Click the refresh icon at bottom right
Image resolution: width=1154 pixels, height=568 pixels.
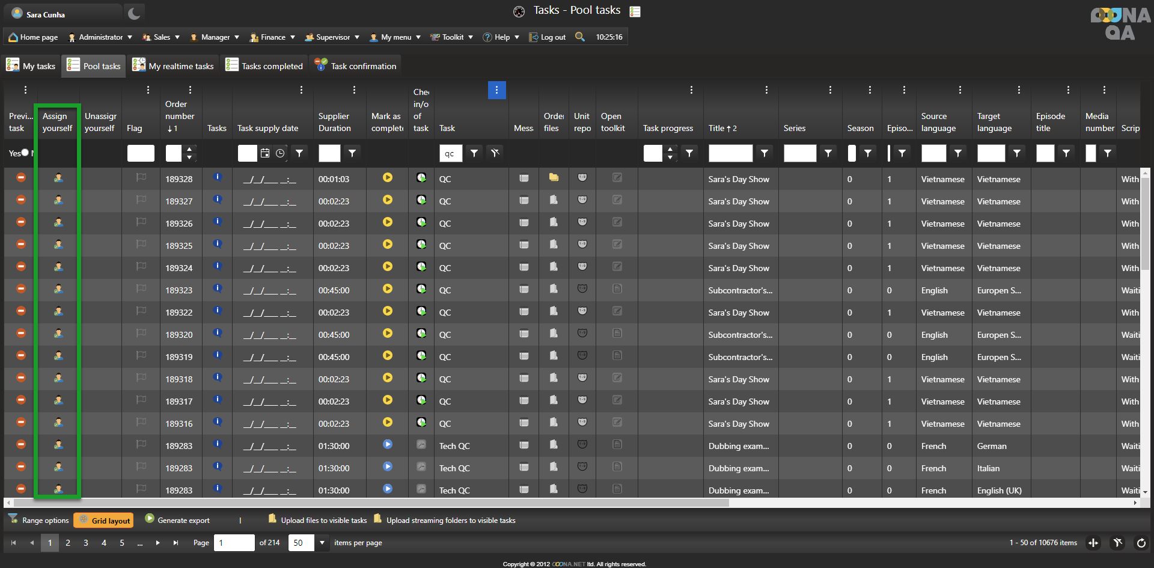[x=1141, y=543]
